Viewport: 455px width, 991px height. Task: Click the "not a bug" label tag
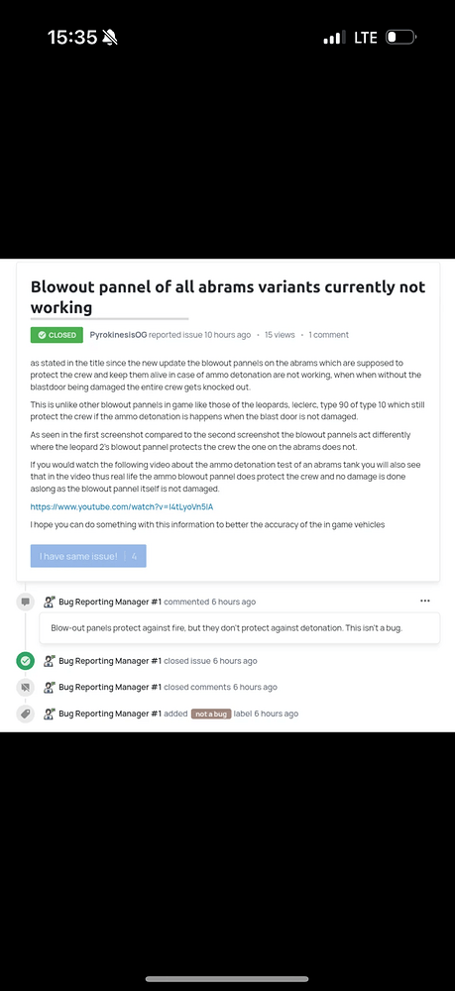[211, 714]
